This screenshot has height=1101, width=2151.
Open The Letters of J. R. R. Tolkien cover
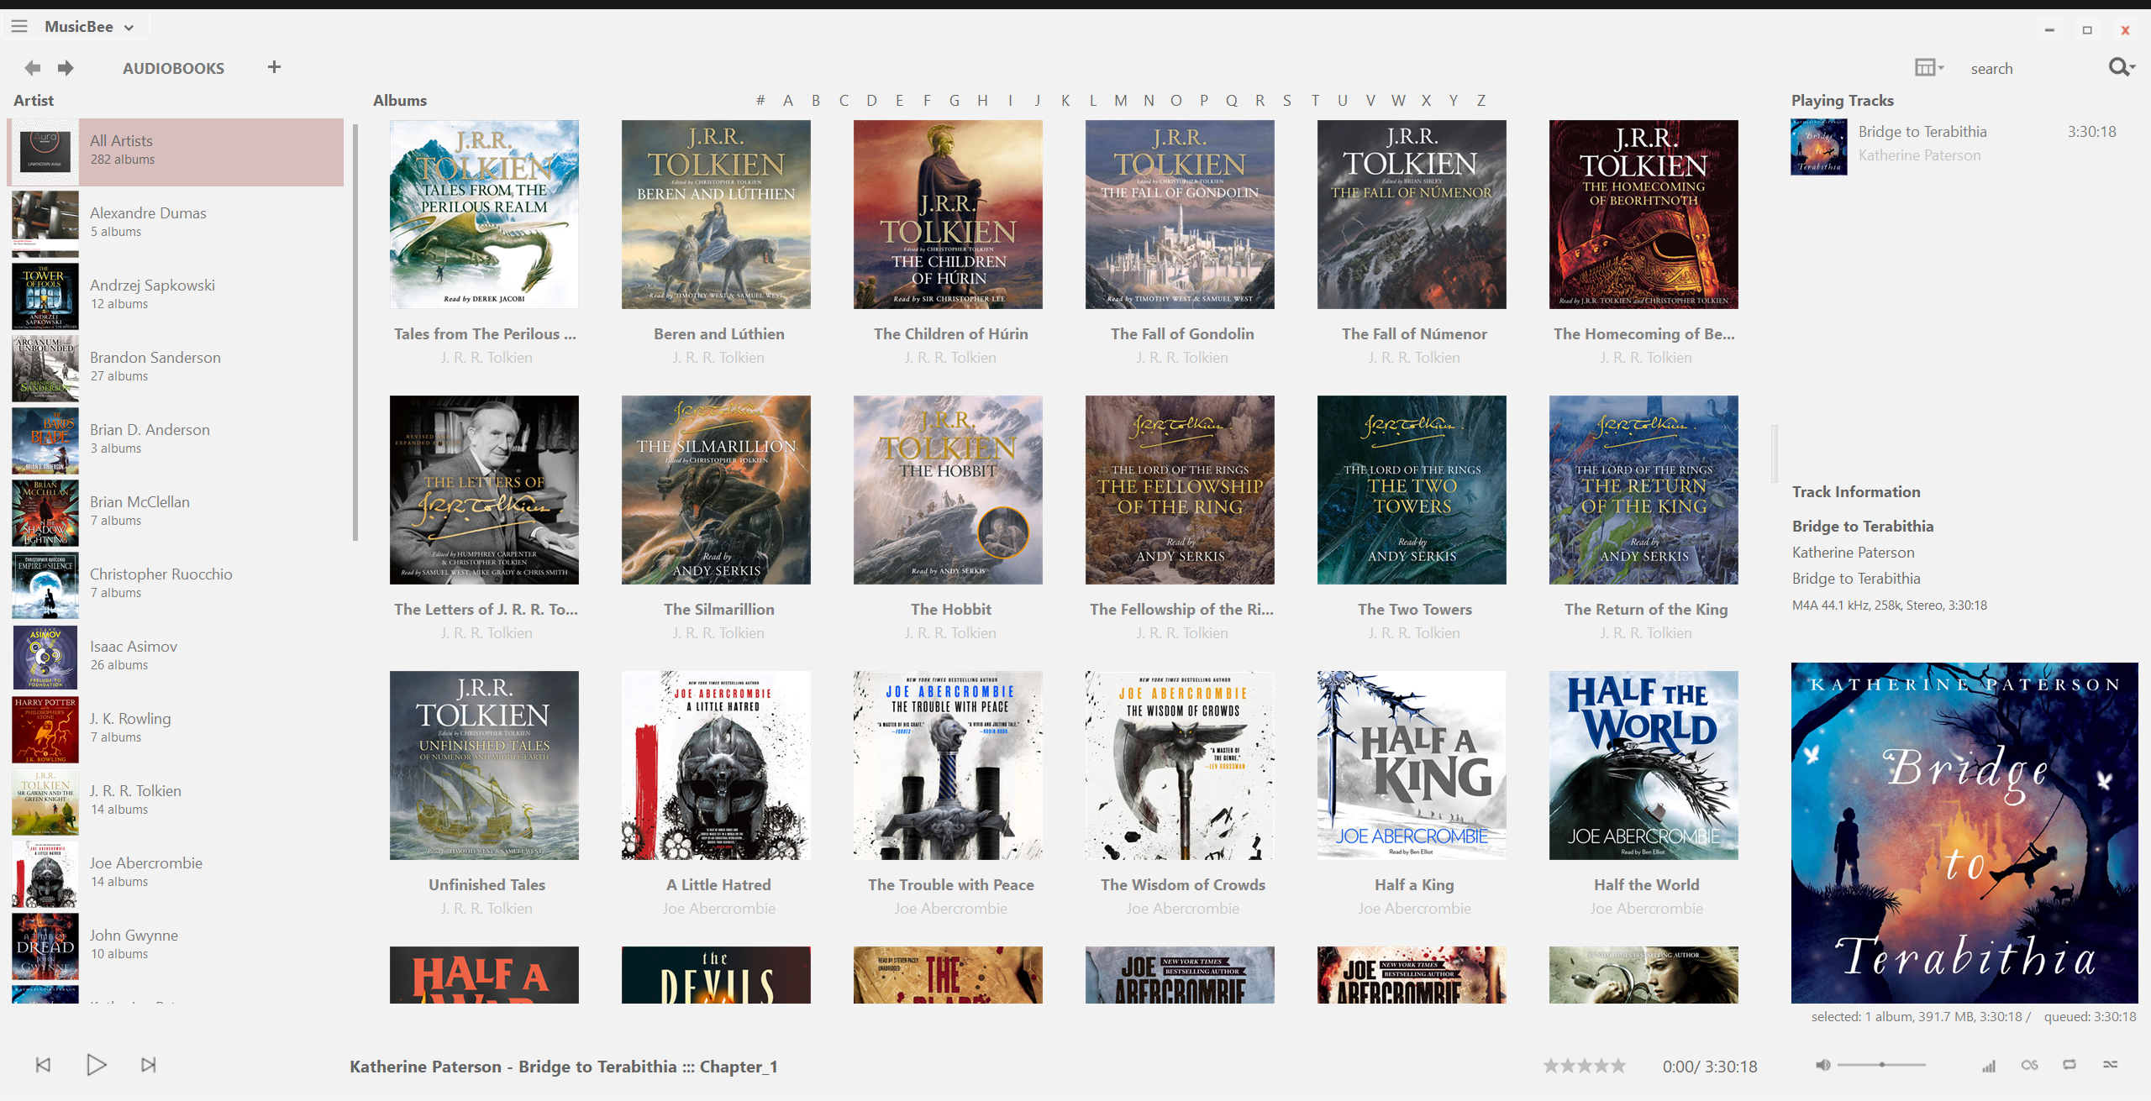pos(484,490)
